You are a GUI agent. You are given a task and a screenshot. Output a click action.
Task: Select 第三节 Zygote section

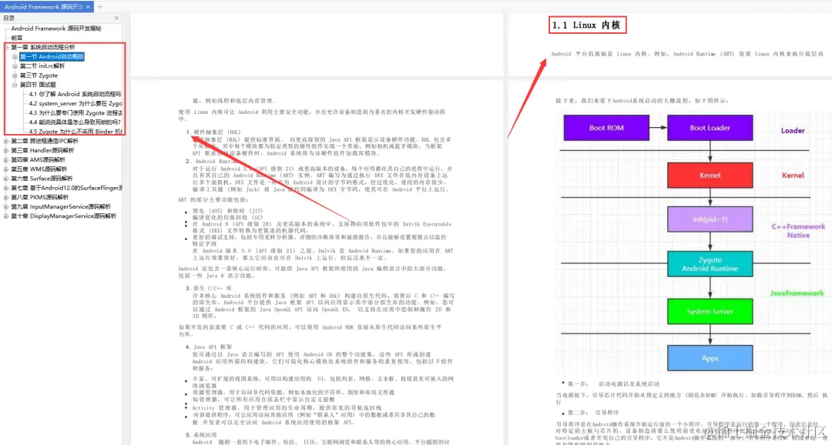[39, 75]
